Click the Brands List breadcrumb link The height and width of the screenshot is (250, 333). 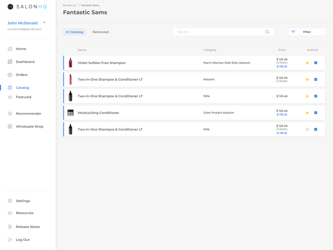(69, 5)
